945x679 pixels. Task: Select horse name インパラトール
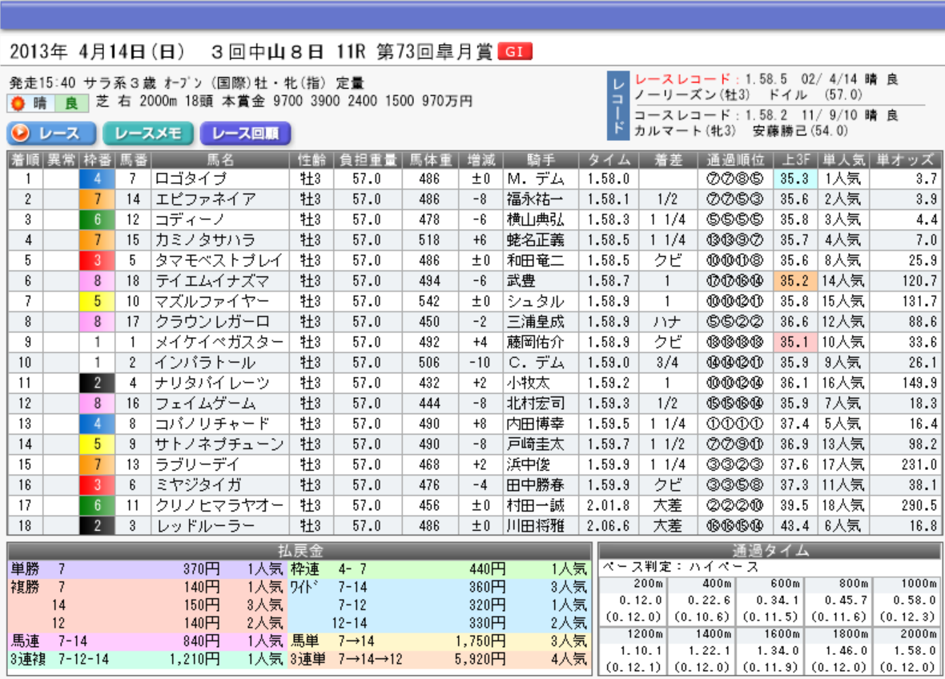[x=205, y=363]
